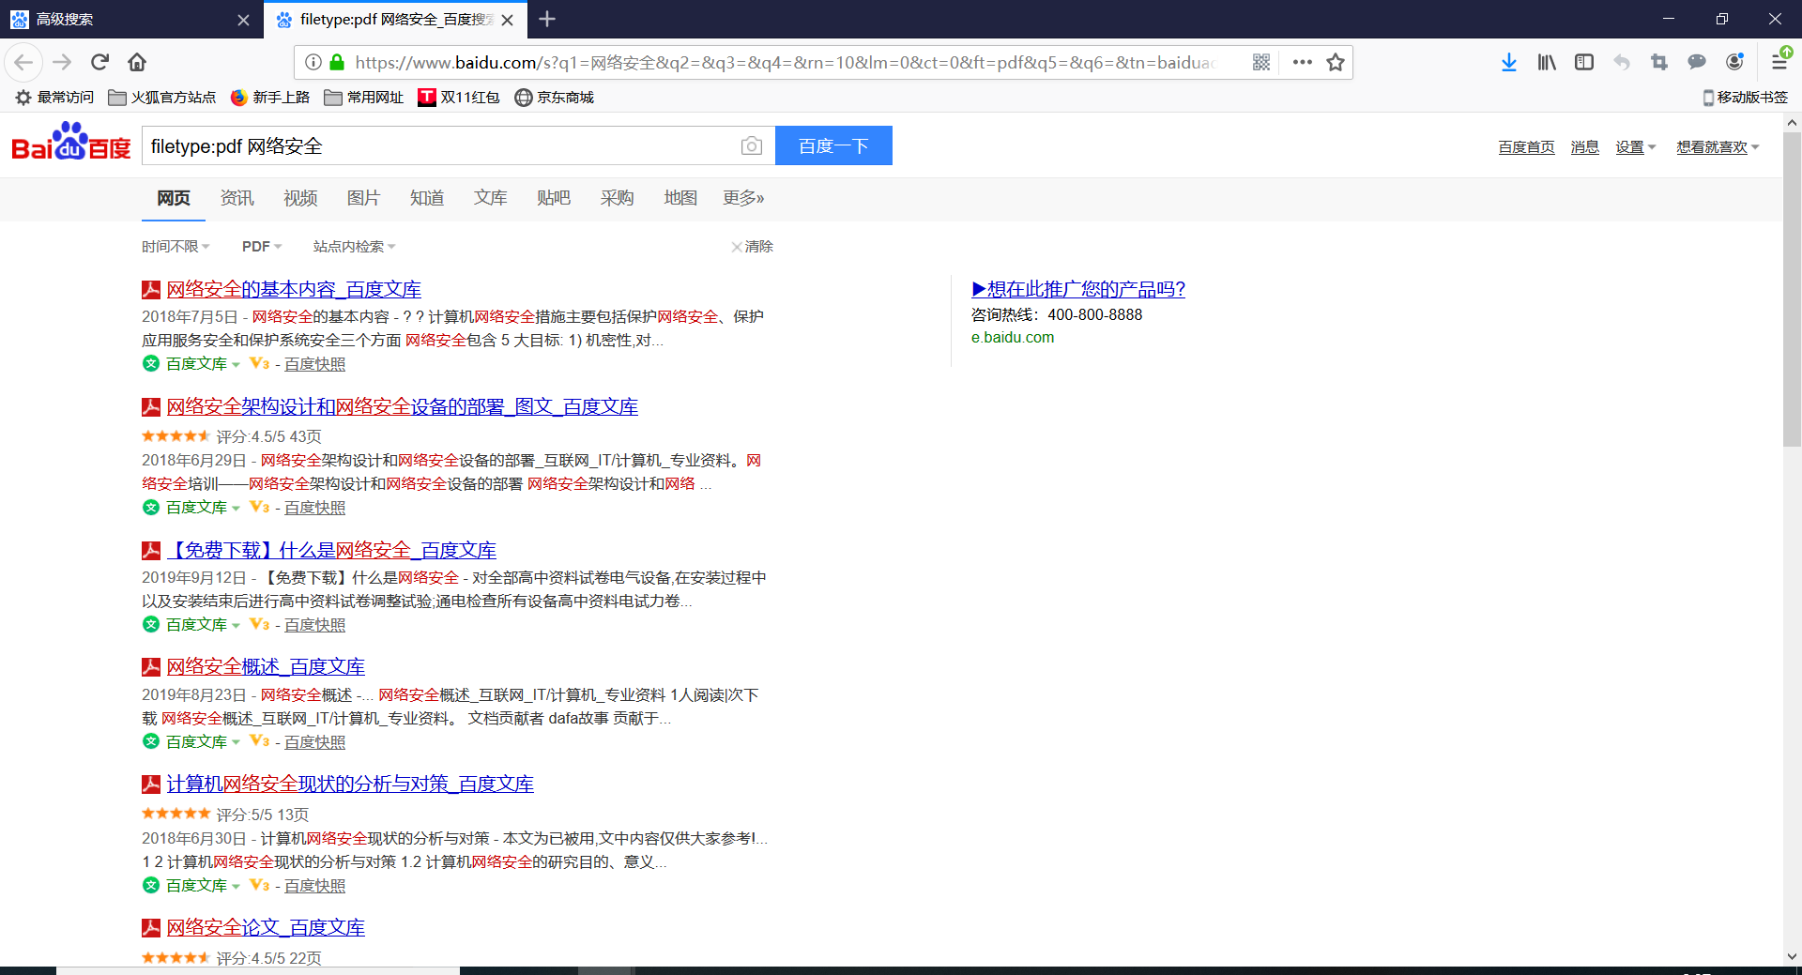This screenshot has height=975, width=1802.
Task: Open the 新手上路 bookmark
Action: pyautogui.click(x=270, y=98)
